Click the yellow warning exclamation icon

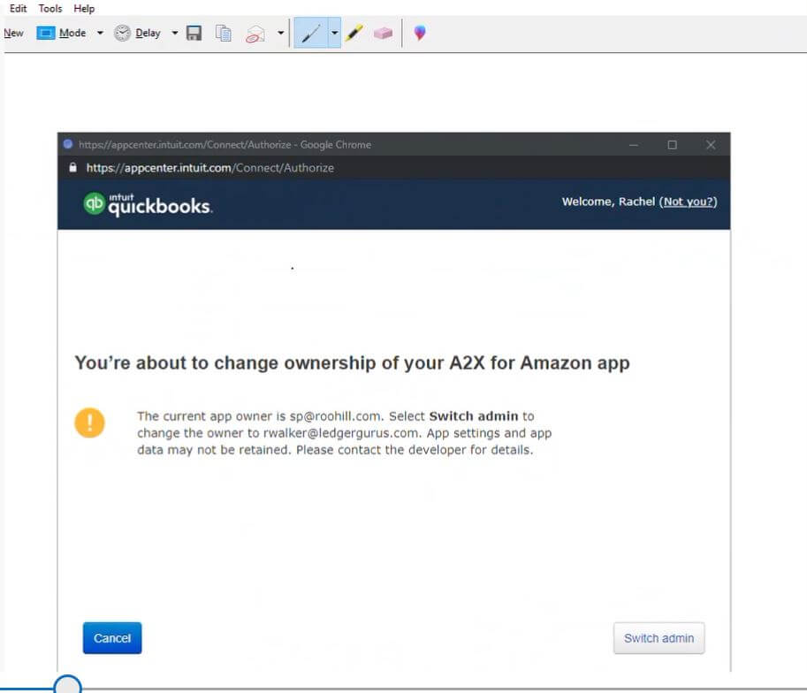coord(89,423)
